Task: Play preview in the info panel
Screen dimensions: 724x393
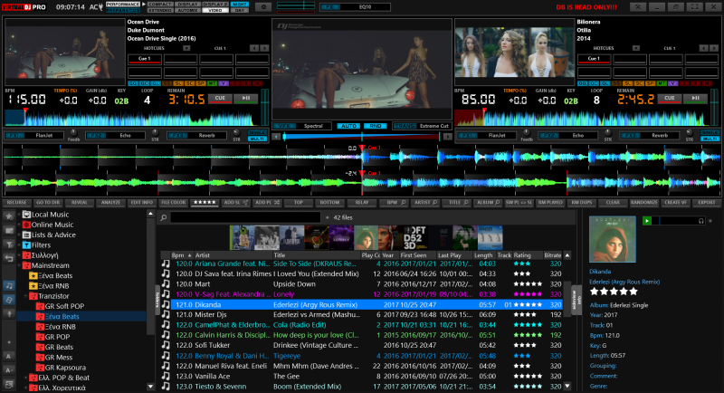Action: 647,221
